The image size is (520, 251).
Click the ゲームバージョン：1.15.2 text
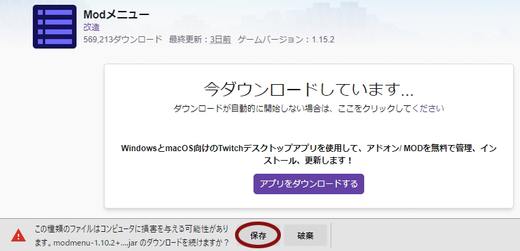coord(286,40)
